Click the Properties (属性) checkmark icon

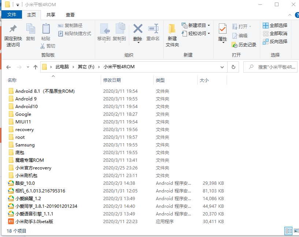click(223, 29)
